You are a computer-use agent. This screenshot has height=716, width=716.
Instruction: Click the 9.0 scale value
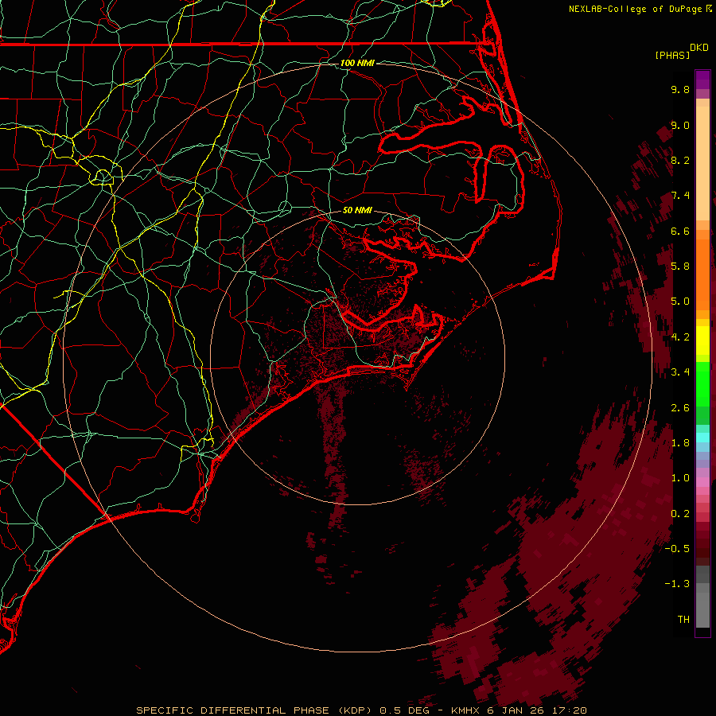pyautogui.click(x=680, y=125)
